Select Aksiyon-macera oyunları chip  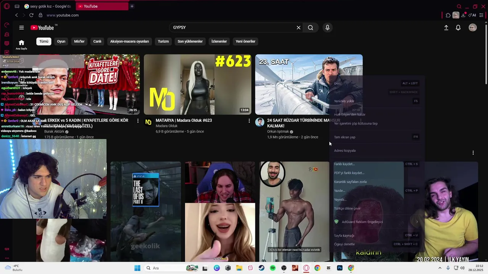[x=130, y=41]
